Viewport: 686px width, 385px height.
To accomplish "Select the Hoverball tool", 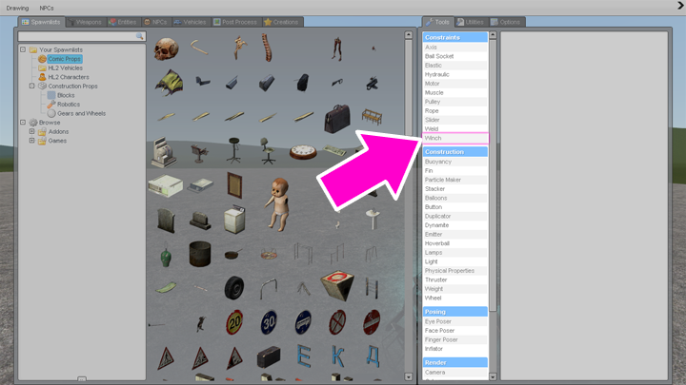I will (455, 243).
